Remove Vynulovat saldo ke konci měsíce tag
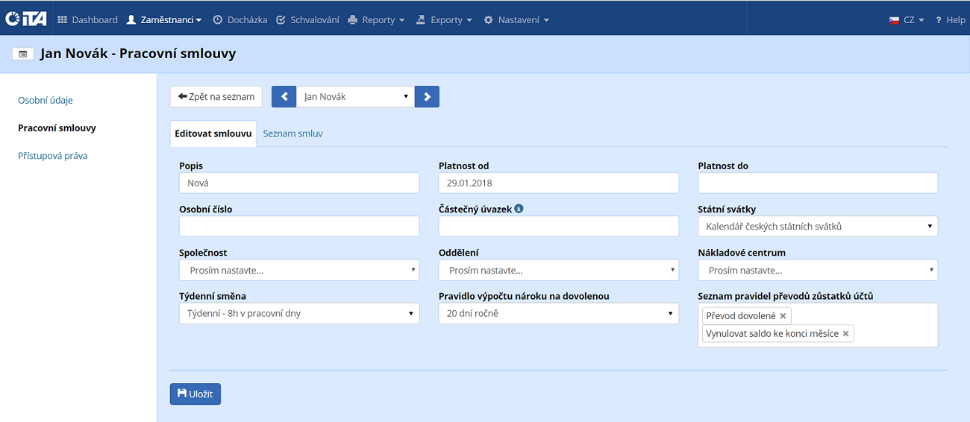This screenshot has height=422, width=970. [845, 334]
